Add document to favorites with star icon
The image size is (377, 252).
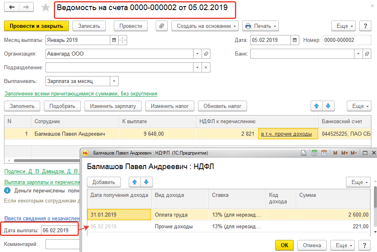(45, 8)
